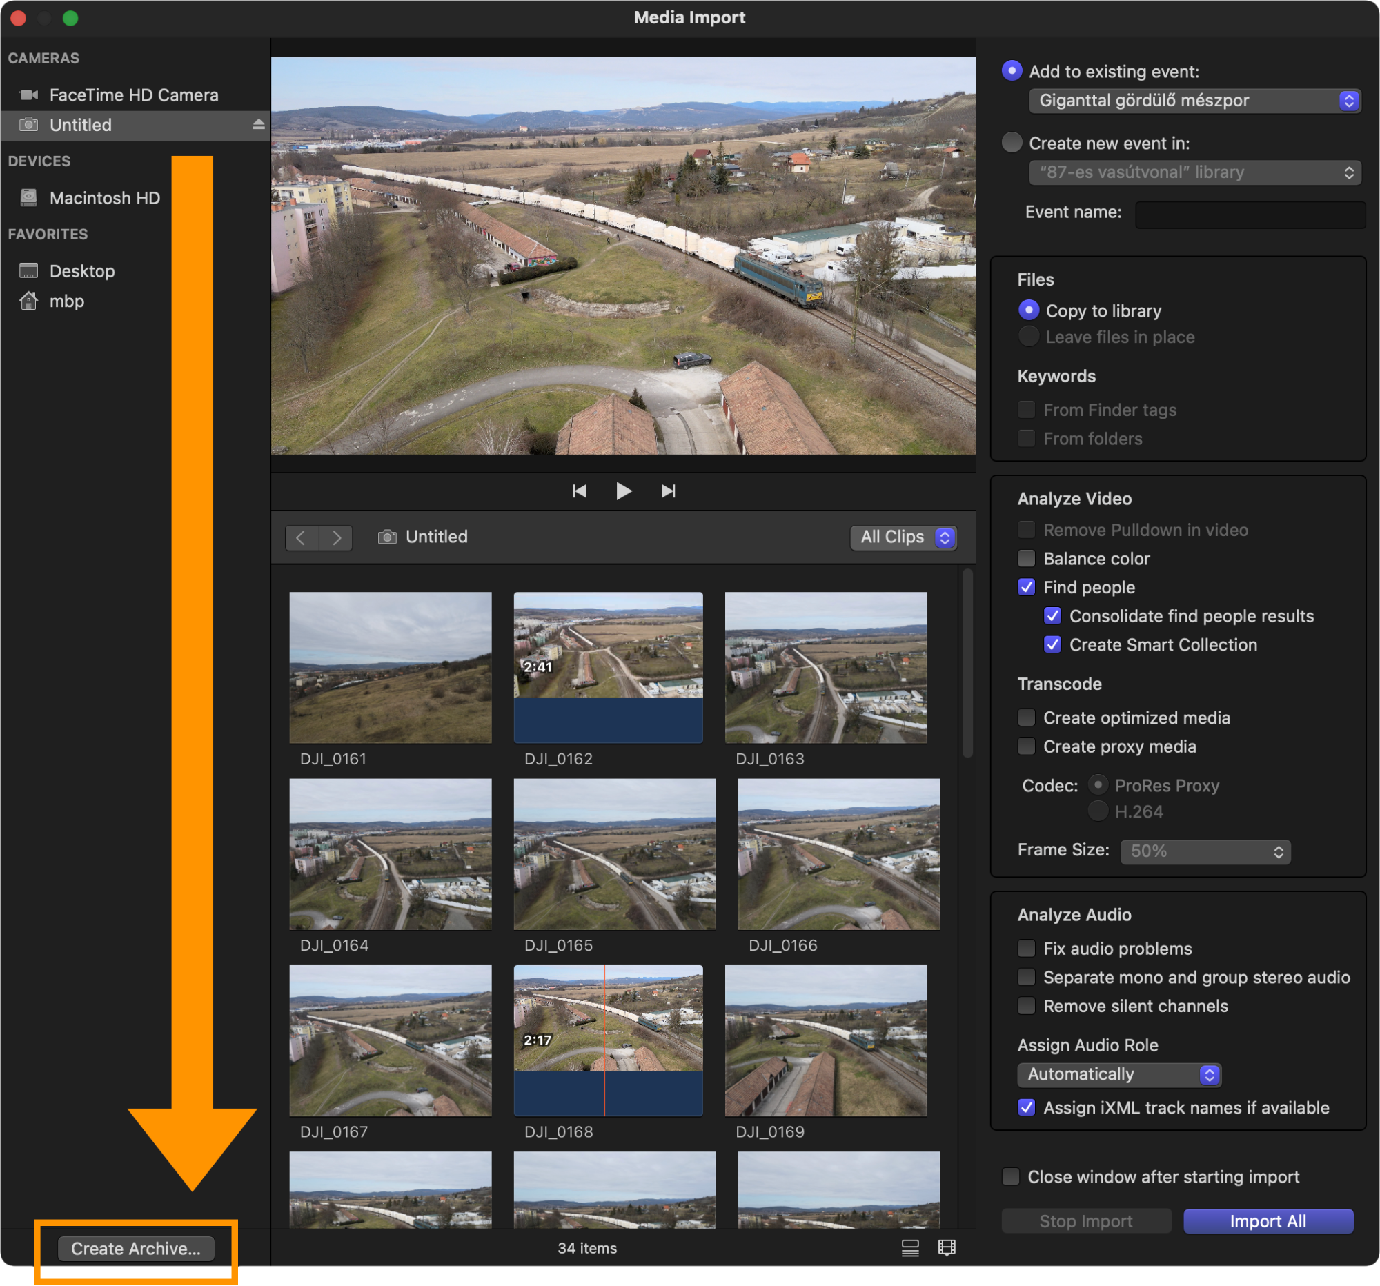Click the browser's vertical scrollbar
The image size is (1380, 1286).
point(967,663)
